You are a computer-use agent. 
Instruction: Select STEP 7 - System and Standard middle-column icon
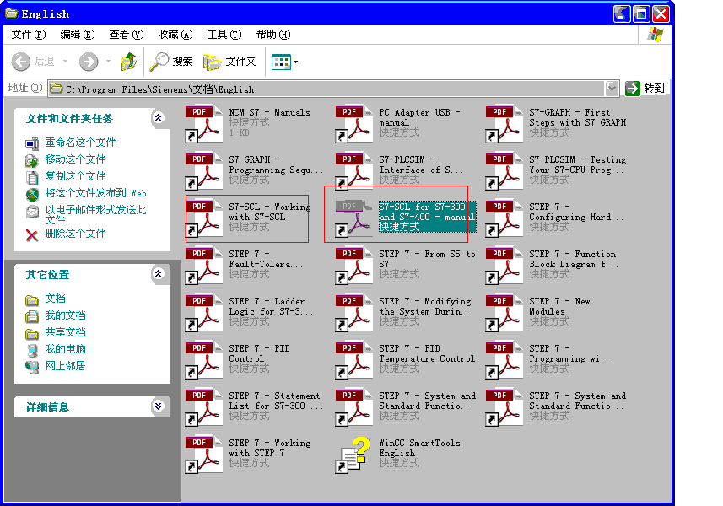(354, 407)
